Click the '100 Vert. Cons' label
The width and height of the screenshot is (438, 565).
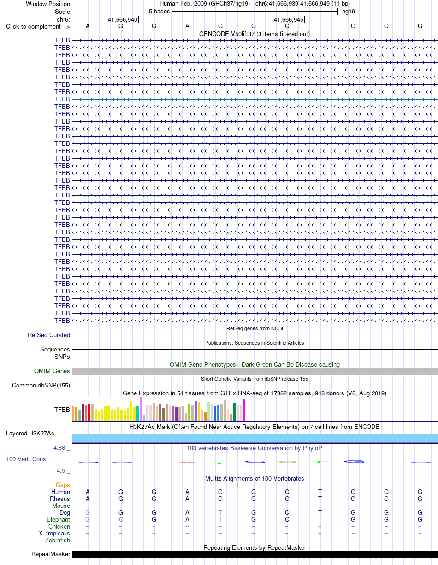pos(26,459)
